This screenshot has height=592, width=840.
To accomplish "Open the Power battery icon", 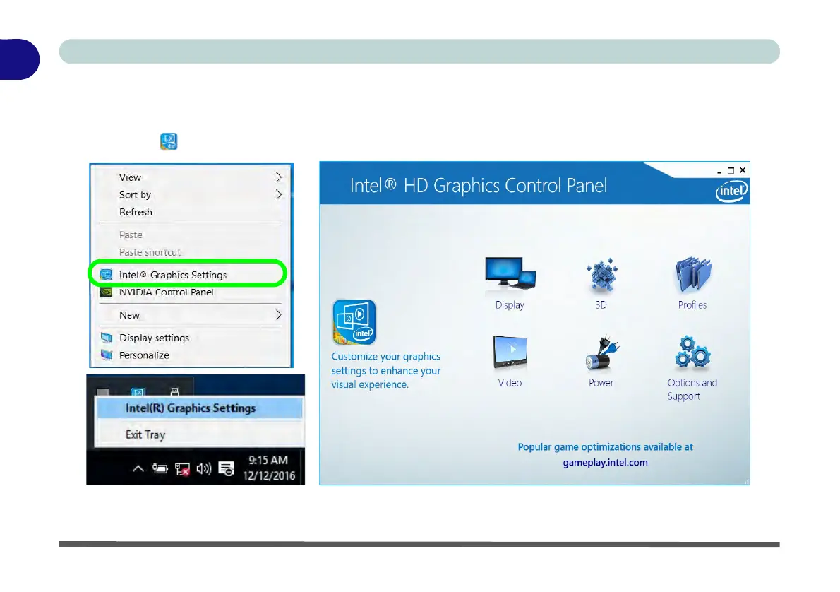I will click(x=602, y=353).
